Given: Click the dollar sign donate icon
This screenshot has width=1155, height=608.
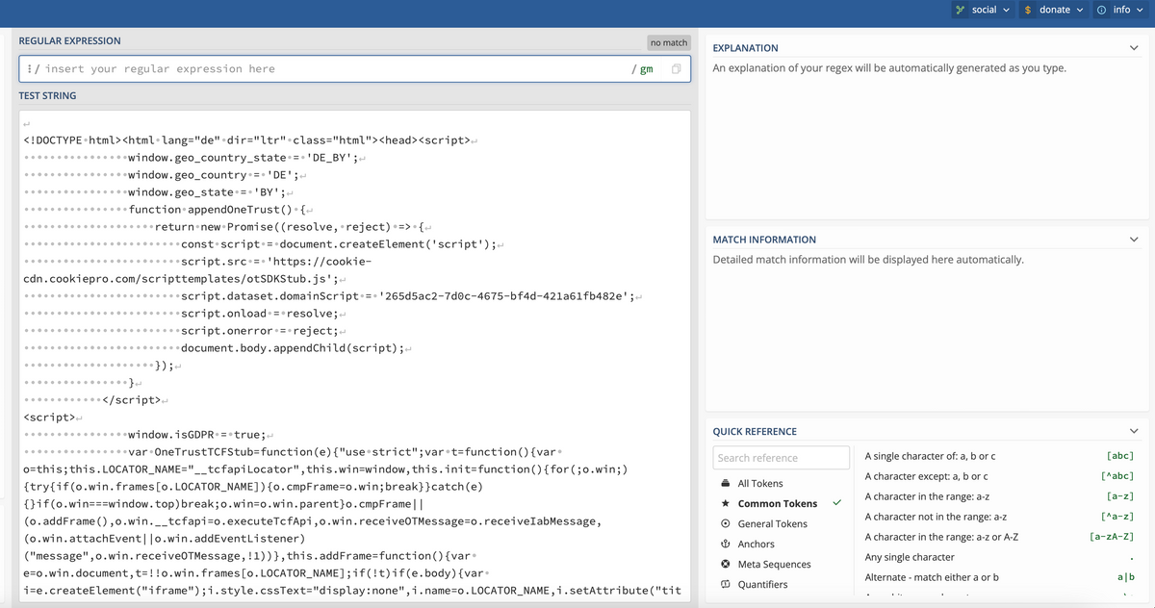Looking at the screenshot, I should click(x=1028, y=10).
